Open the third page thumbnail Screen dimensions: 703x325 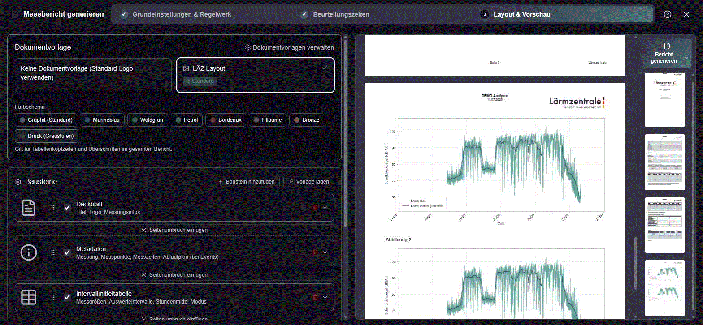click(665, 225)
